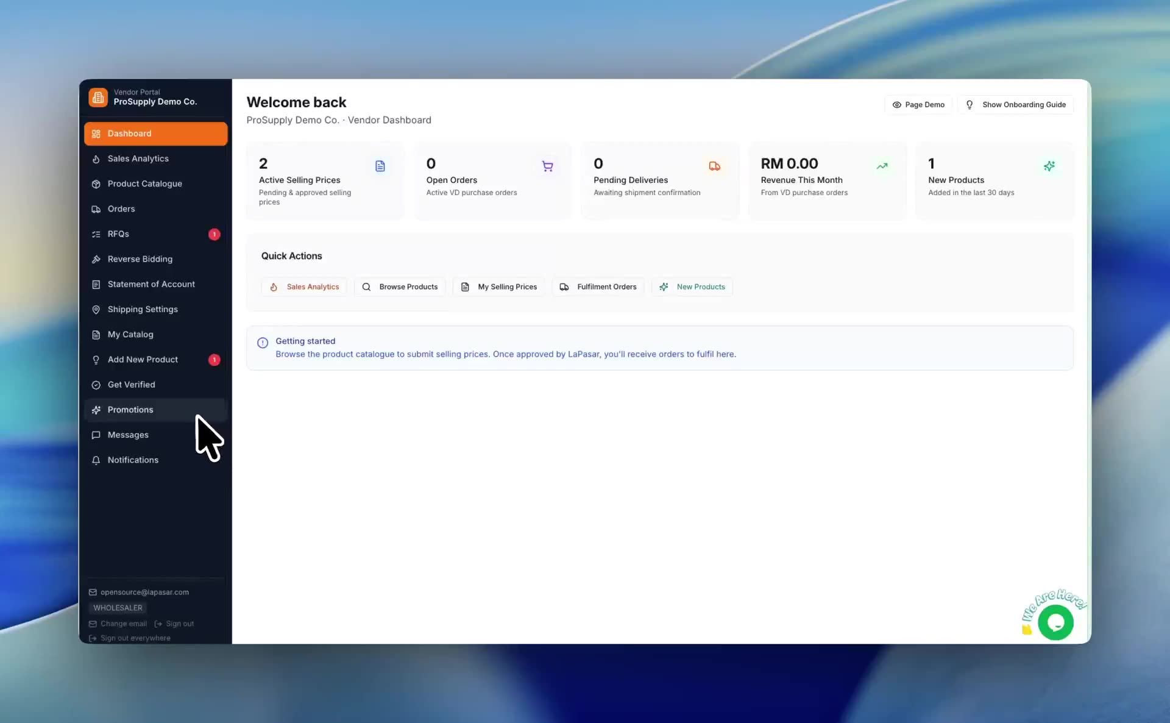1170x723 pixels.
Task: Click the Notifications bell icon
Action: click(96, 460)
